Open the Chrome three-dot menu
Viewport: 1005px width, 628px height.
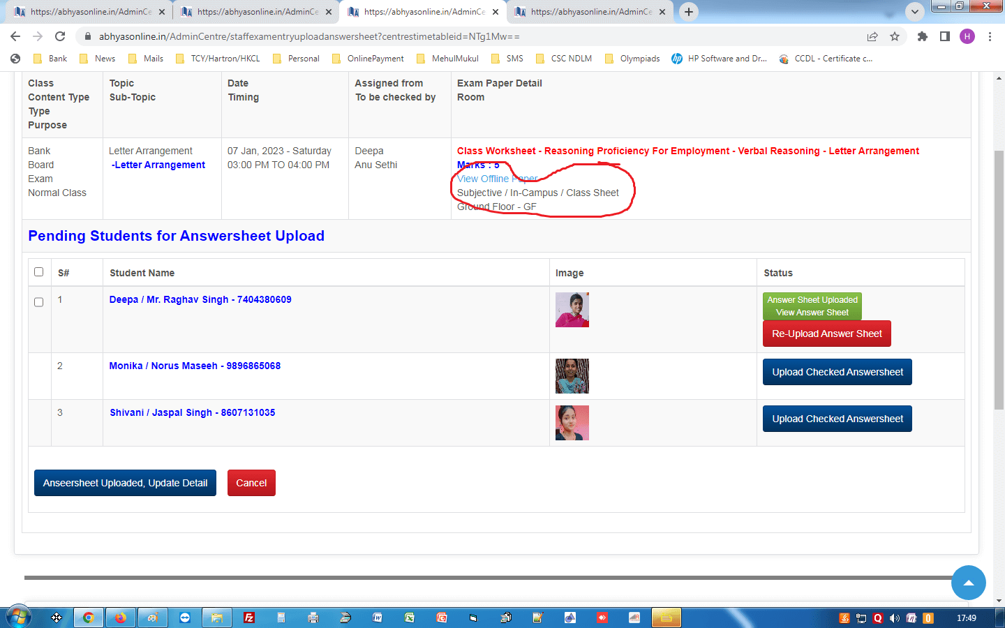(990, 36)
